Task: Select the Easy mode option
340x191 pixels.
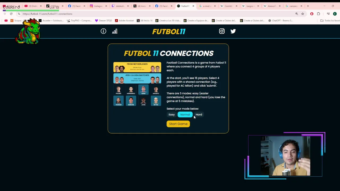Action: [x=172, y=115]
